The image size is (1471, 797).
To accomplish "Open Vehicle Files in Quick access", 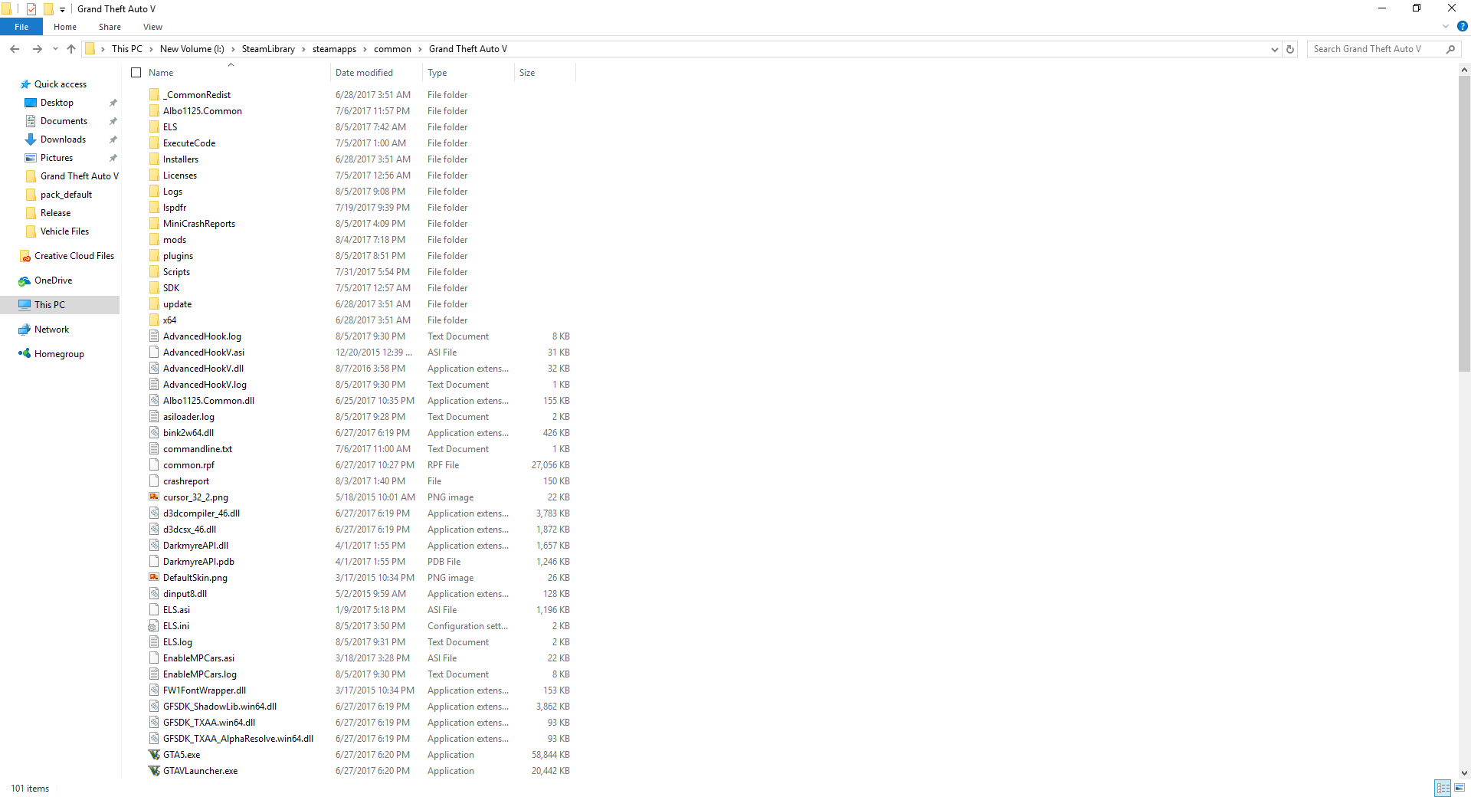I will click(64, 231).
